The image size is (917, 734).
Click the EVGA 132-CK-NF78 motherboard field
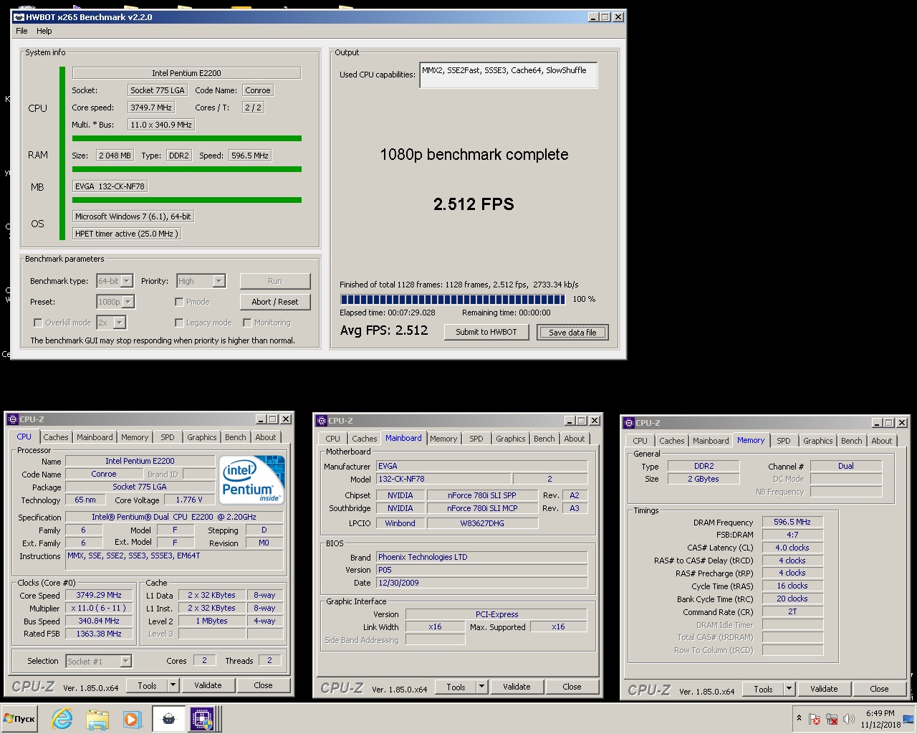pos(110,186)
